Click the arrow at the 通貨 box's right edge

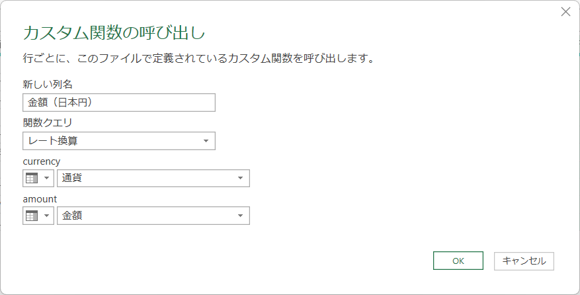coord(241,179)
